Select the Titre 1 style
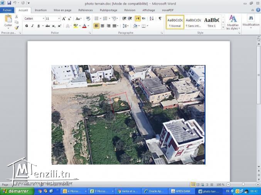This screenshot has height=195, width=261. coord(212,22)
